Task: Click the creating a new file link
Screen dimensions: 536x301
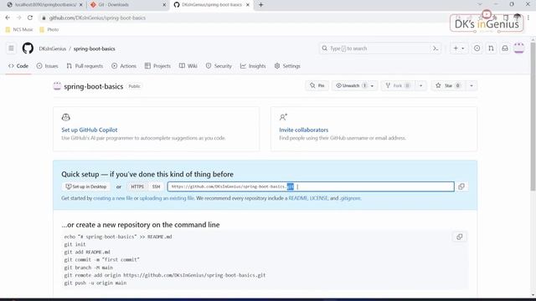Action: coord(113,198)
